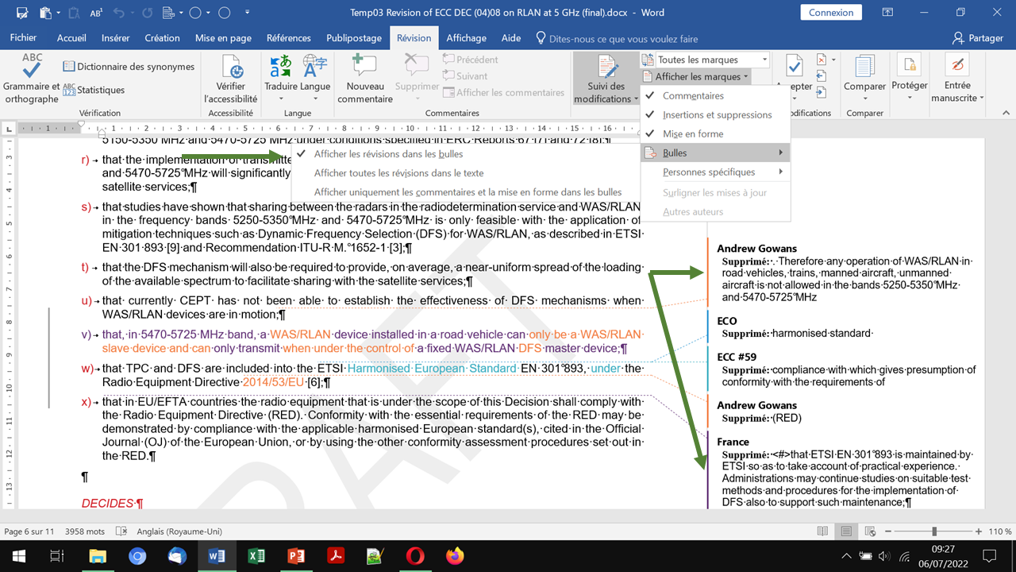Click the Grammaire et orthographe icon
Image resolution: width=1016 pixels, height=572 pixels.
[32, 67]
